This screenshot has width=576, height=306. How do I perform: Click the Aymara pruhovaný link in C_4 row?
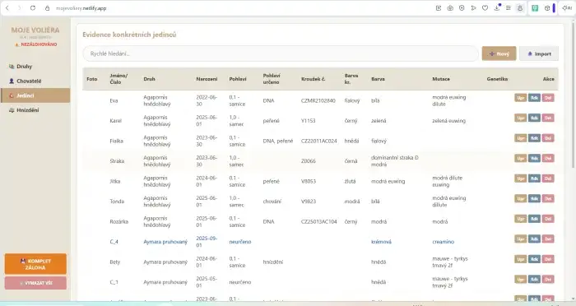(x=165, y=242)
